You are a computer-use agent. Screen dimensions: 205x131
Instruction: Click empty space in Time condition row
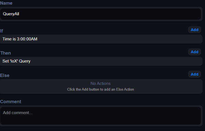coord(118,39)
